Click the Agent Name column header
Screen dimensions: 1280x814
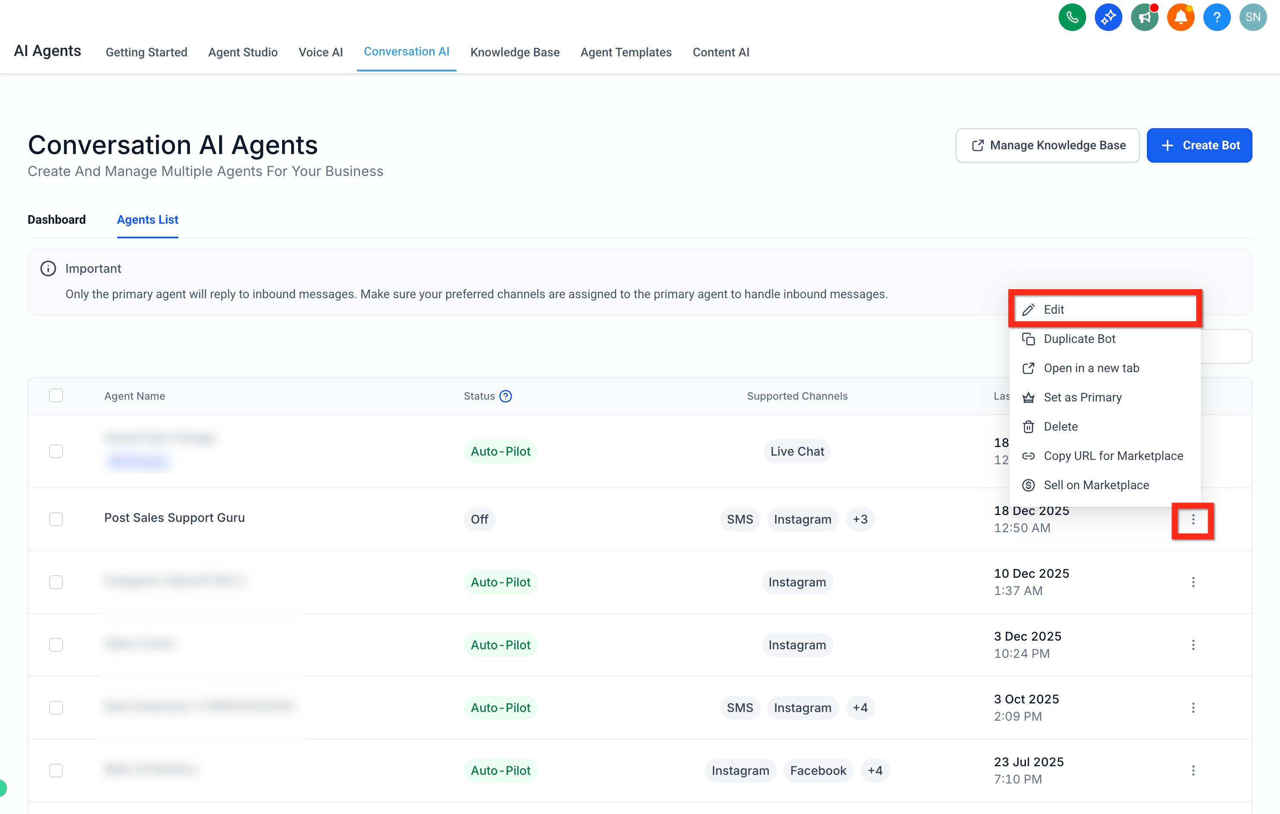pyautogui.click(x=134, y=396)
